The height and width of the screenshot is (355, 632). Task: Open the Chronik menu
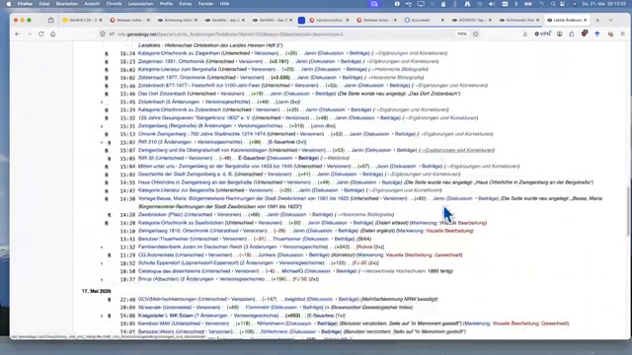click(114, 4)
